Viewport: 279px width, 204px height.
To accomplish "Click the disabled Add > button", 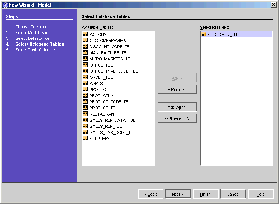I will (177, 78).
